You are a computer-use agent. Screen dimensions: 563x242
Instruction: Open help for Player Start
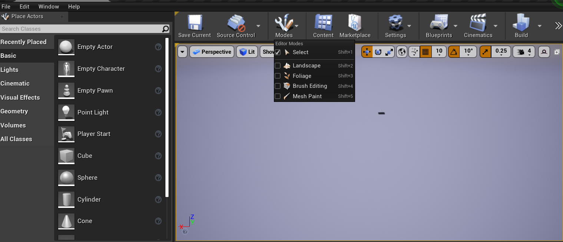(x=158, y=134)
